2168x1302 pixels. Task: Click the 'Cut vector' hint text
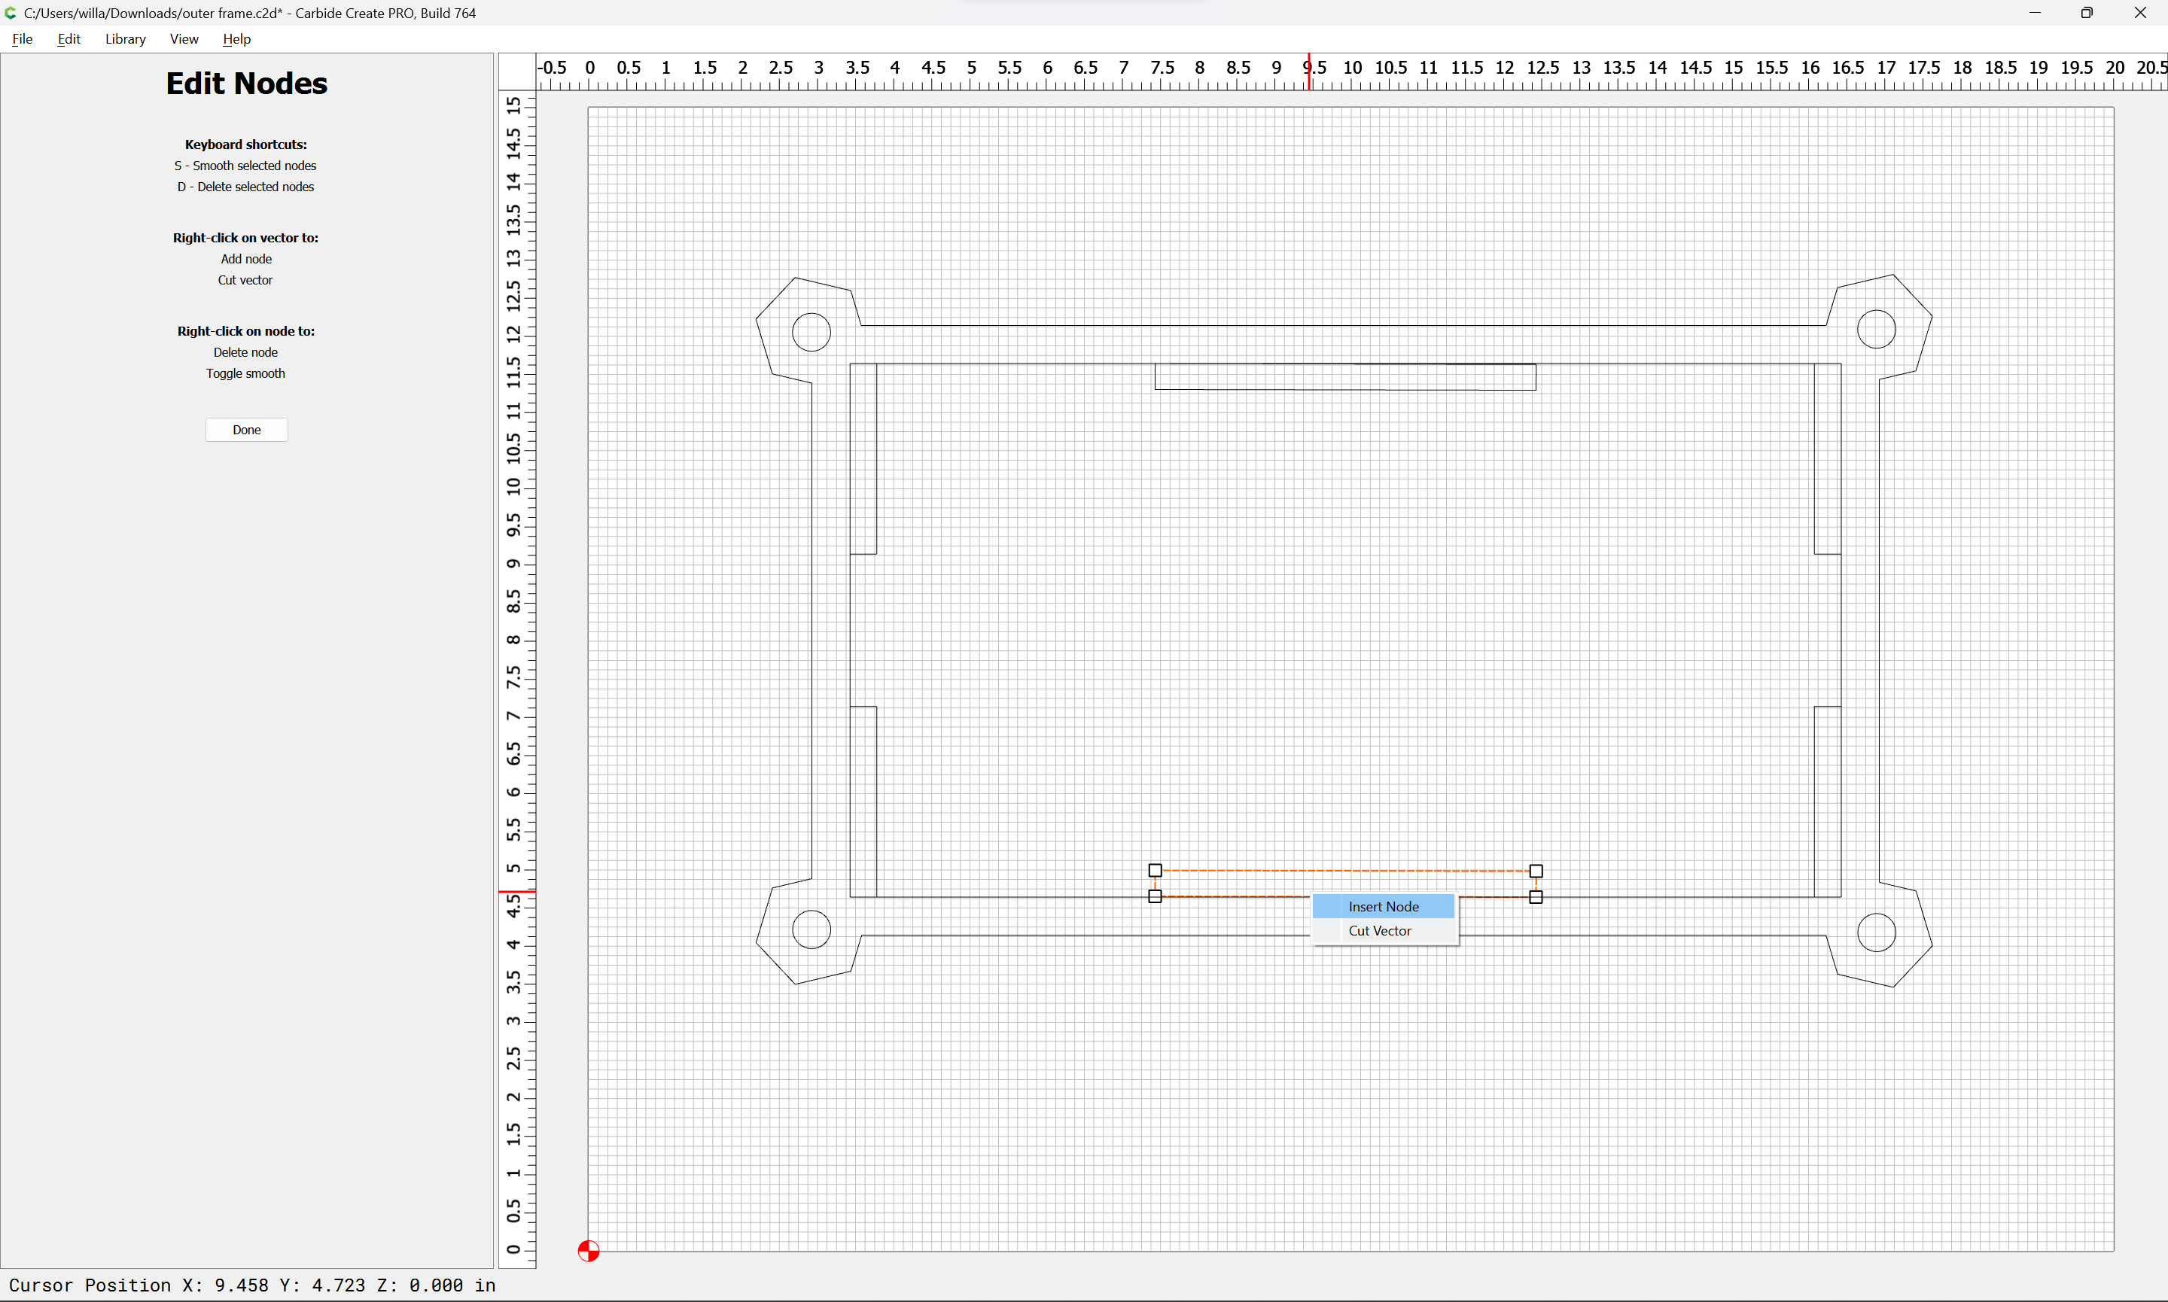coord(245,280)
